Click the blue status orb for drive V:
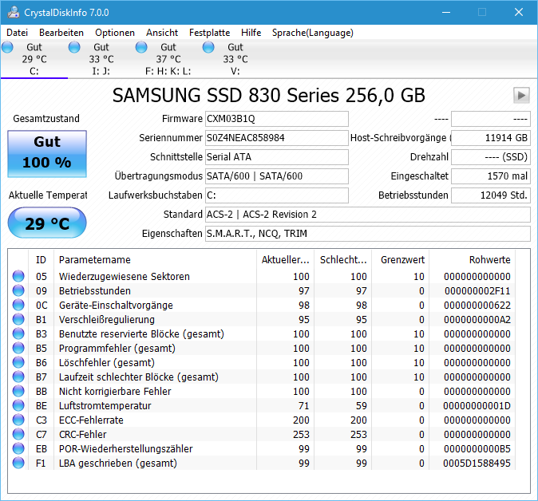The image size is (538, 501). [x=208, y=47]
